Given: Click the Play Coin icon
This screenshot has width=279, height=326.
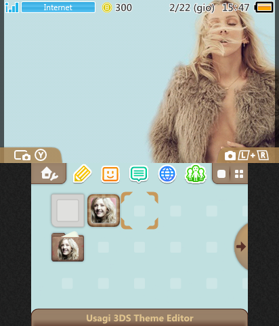Looking at the screenshot, I should coord(107,7).
